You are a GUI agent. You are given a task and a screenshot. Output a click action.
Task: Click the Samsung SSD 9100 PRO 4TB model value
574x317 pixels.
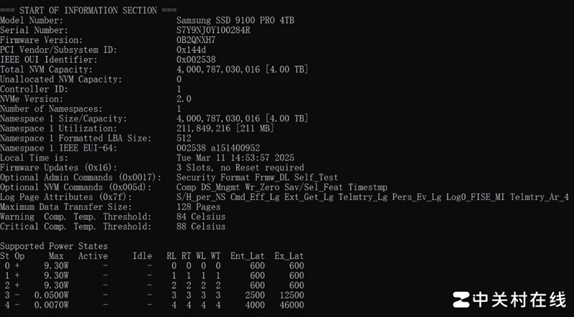click(x=235, y=21)
